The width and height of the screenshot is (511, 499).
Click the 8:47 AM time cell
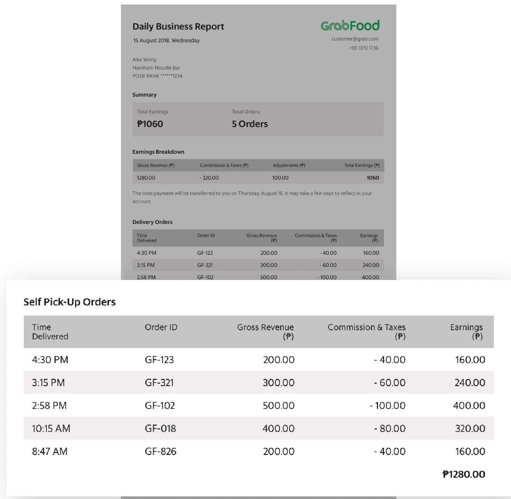[x=50, y=451]
